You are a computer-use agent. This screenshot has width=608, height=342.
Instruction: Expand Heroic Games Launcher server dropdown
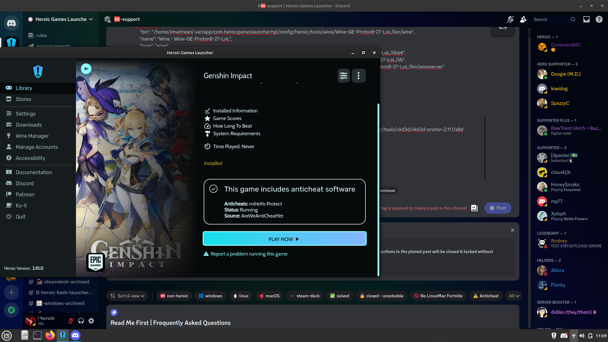pos(91,19)
